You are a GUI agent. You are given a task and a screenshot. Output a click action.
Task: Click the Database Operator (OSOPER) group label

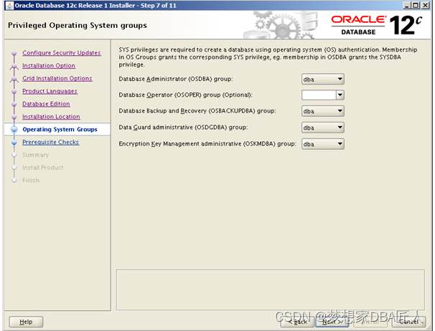[186, 95]
